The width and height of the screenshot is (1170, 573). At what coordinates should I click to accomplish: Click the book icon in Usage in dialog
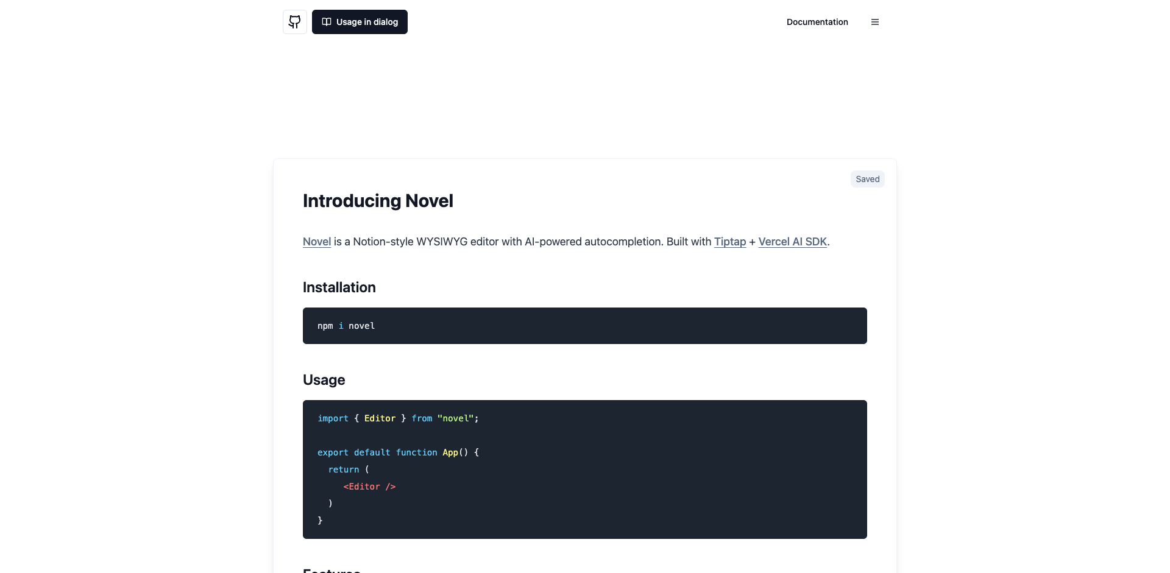(327, 22)
